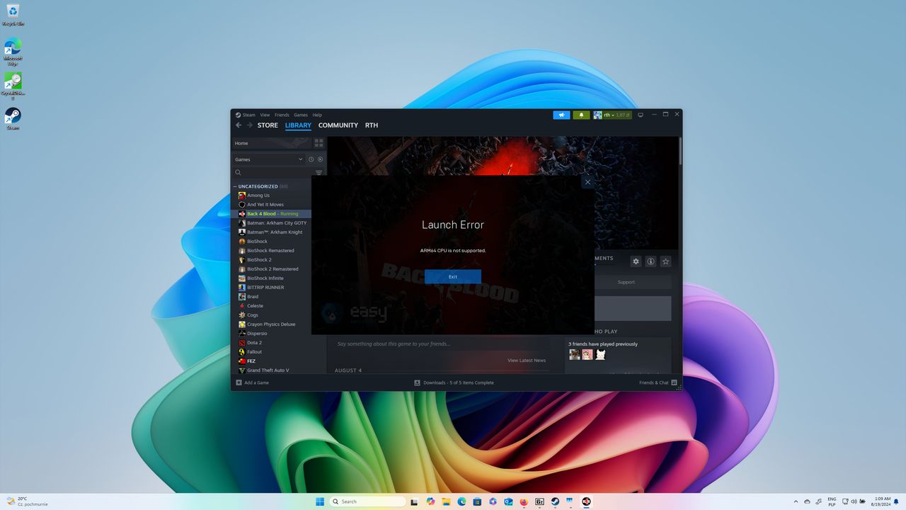Expand the Games filter dropdown
The image size is (906, 510).
coord(269,159)
